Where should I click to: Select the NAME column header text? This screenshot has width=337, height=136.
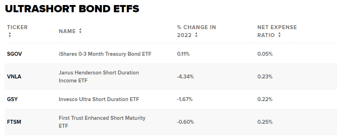coord(67,31)
